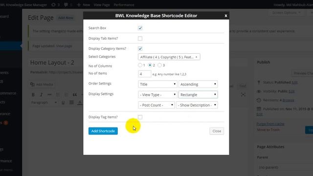Click the Edit link next to Visibility
The image size is (313, 176).
pyautogui.click(x=291, y=91)
